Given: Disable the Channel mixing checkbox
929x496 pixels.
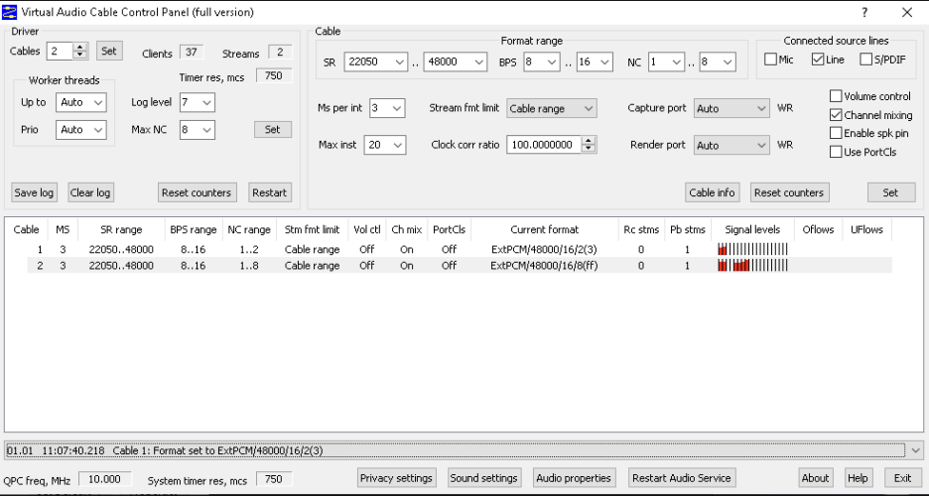Looking at the screenshot, I should point(836,115).
